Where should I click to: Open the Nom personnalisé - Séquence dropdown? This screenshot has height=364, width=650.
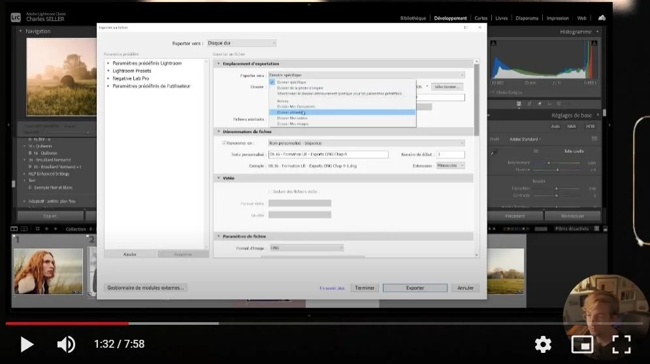click(366, 143)
